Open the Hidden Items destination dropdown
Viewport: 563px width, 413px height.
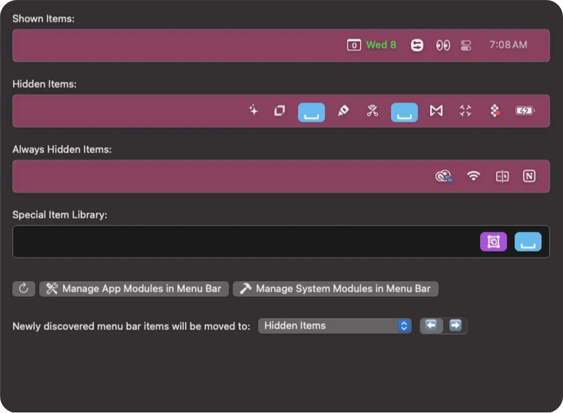click(x=334, y=326)
